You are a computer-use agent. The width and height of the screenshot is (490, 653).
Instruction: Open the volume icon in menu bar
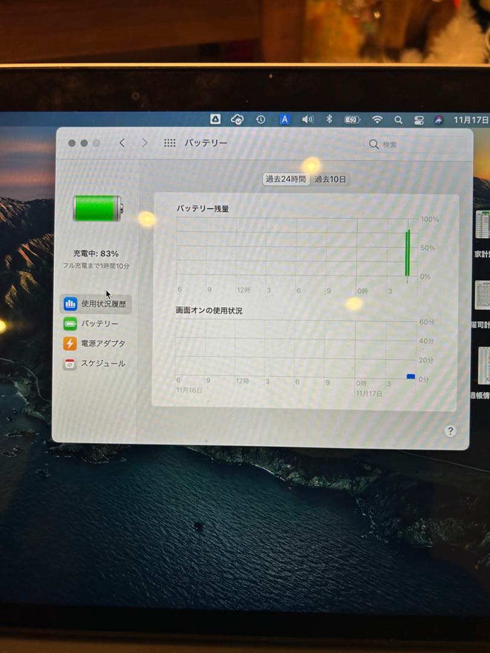[306, 120]
